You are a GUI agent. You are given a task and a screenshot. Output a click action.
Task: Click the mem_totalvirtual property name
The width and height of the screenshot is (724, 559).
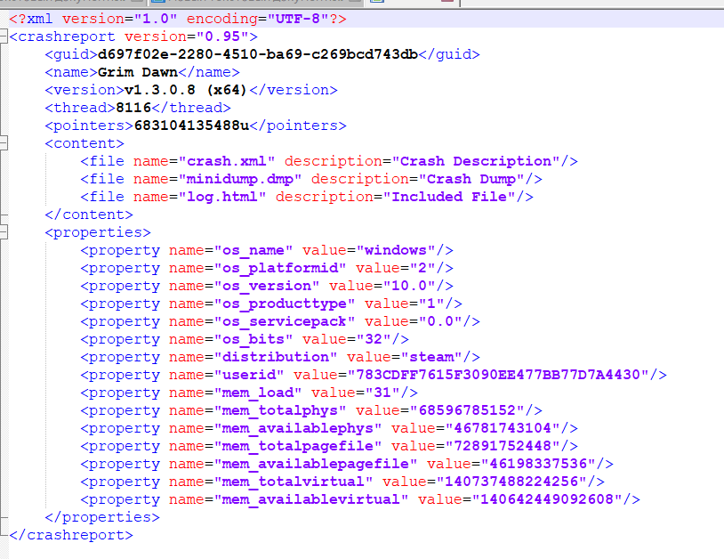coord(294,482)
